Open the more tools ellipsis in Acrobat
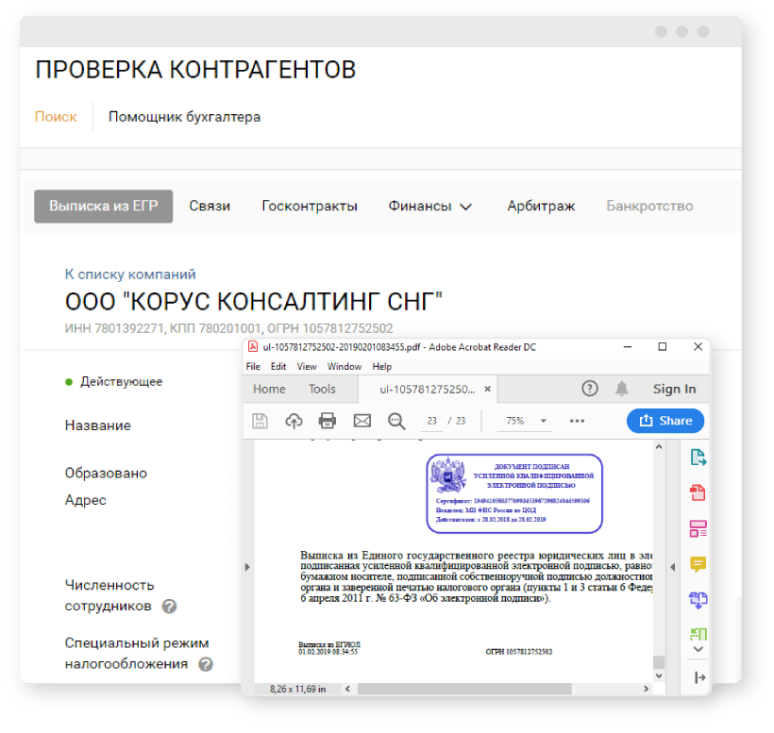The image size is (774, 733). 577,421
